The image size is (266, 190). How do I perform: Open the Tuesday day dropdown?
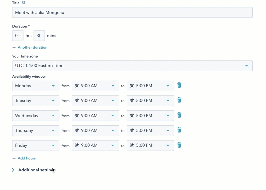(x=36, y=101)
